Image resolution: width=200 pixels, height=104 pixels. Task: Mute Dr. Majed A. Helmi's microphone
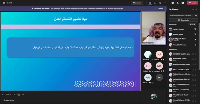pos(195,39)
